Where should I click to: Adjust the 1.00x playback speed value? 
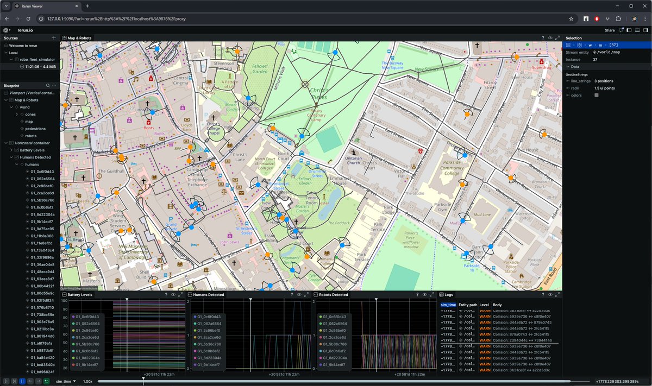(87, 382)
